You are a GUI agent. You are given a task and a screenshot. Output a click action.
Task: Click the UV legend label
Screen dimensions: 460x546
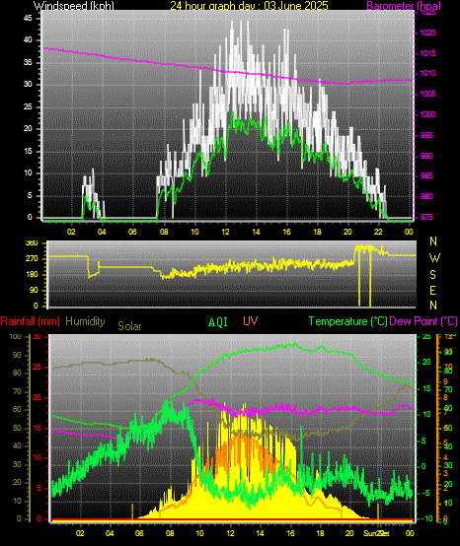pyautogui.click(x=250, y=320)
